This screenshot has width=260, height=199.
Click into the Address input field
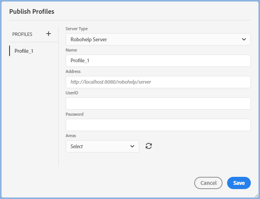pyautogui.click(x=158, y=82)
